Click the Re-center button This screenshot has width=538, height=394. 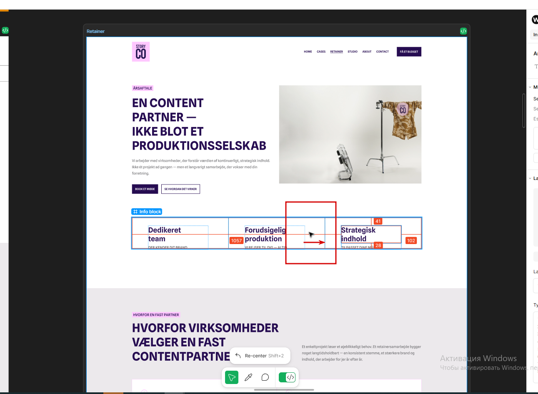pyautogui.click(x=260, y=356)
